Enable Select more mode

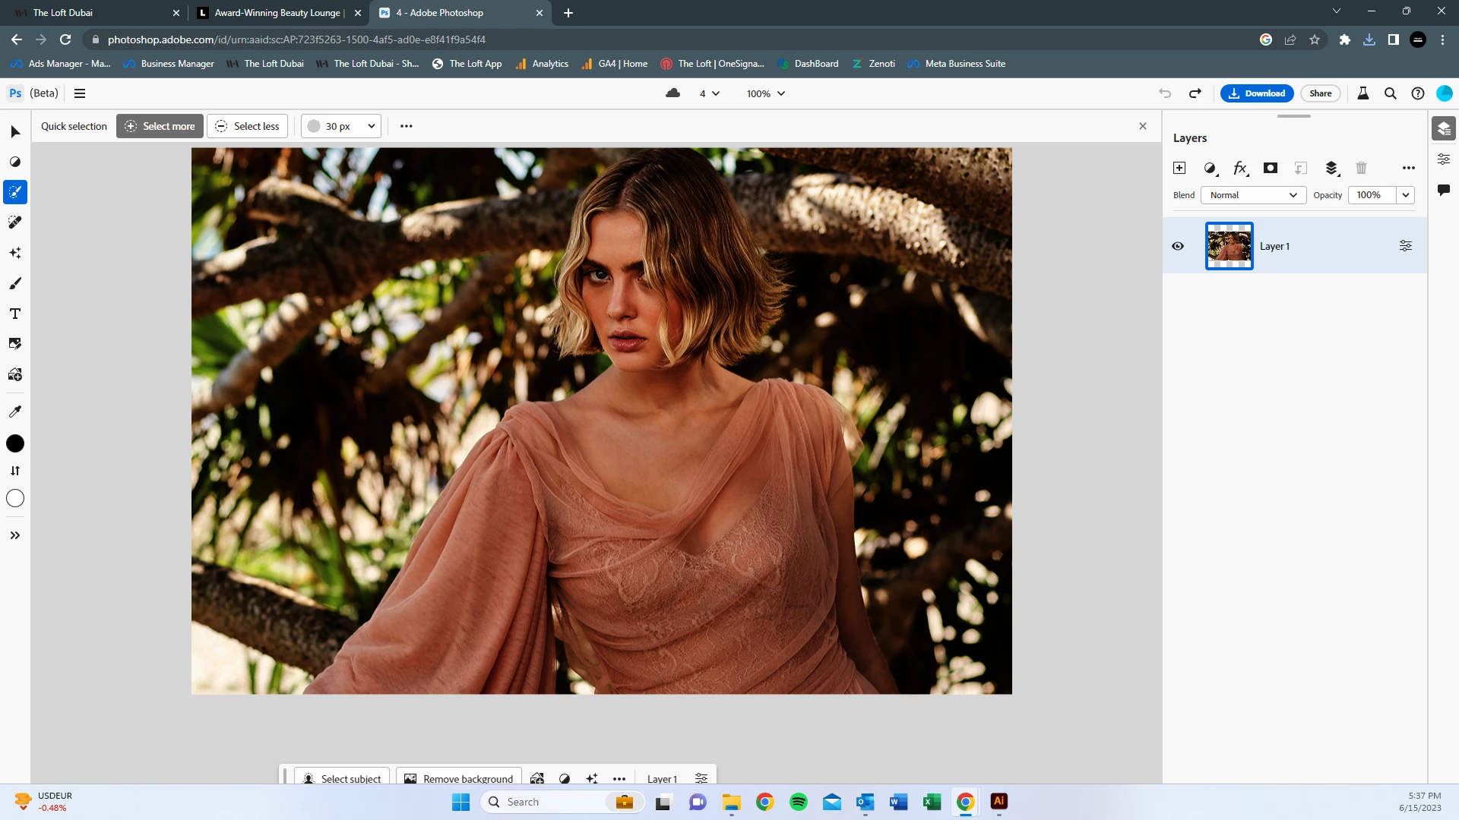pos(160,126)
